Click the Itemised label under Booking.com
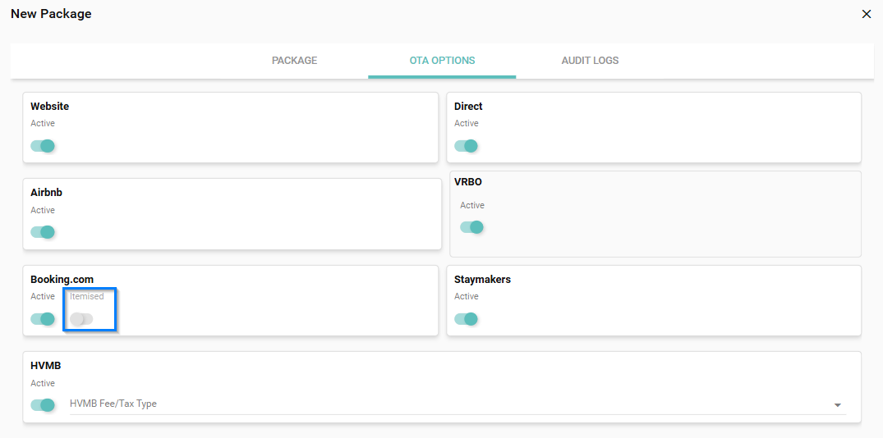This screenshot has width=883, height=438. pos(87,296)
